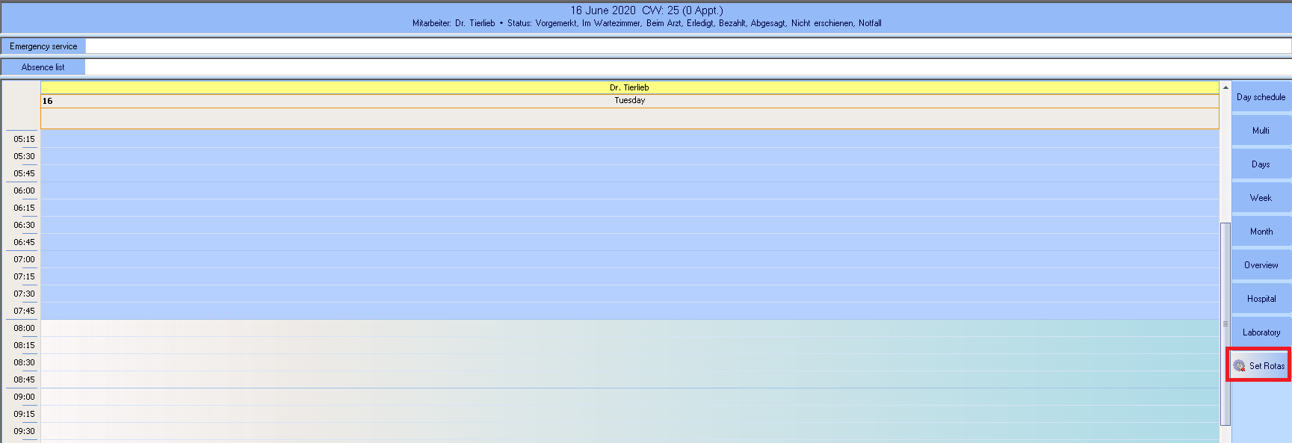This screenshot has height=443, width=1292.
Task: Select the 09:15 time slot
Action: pos(629,414)
